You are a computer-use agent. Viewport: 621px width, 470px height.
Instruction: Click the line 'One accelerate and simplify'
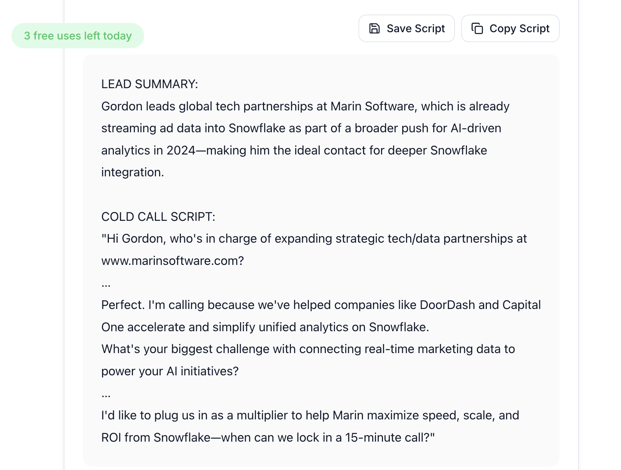265,327
